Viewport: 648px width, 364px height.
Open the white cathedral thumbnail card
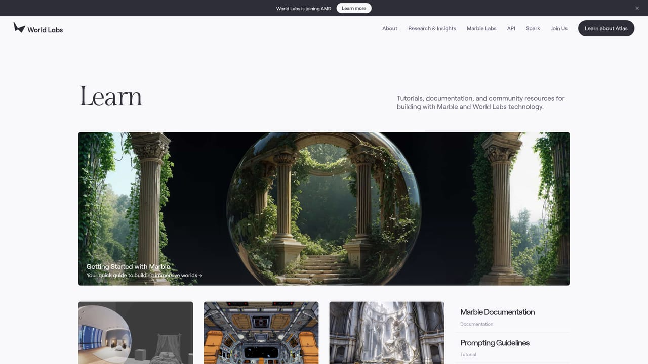pos(387,333)
